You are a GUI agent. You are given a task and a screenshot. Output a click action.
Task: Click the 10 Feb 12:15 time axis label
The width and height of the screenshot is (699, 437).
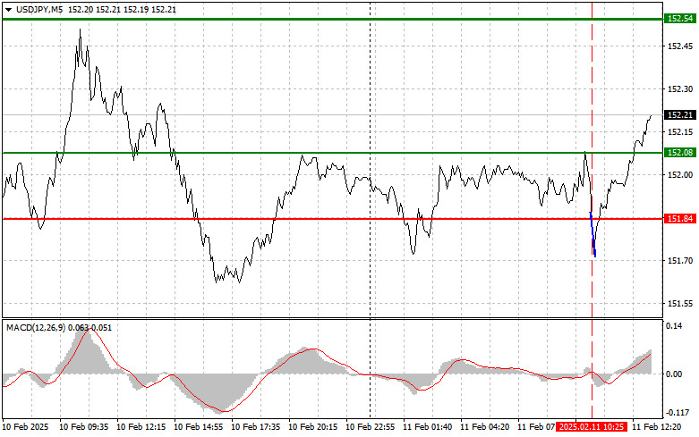click(x=141, y=427)
